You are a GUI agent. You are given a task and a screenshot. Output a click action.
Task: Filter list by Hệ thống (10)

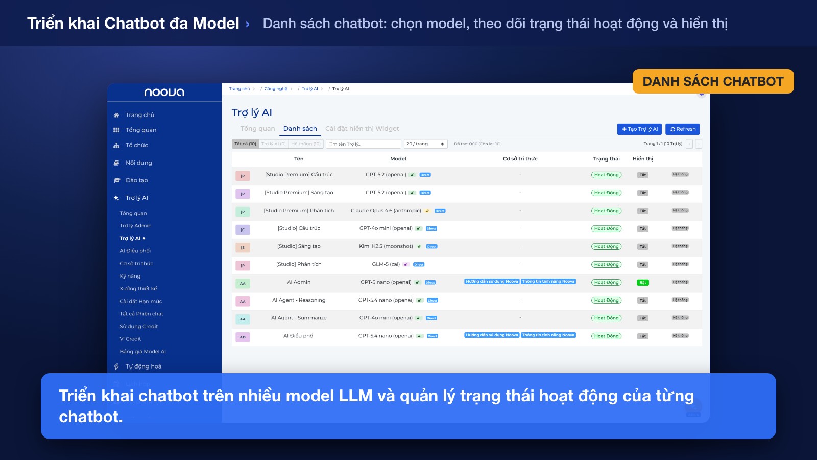pos(306,144)
